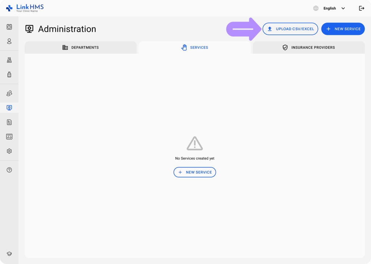Open the billing document sidebar icon
Screen dimensions: 371x264
9,122
